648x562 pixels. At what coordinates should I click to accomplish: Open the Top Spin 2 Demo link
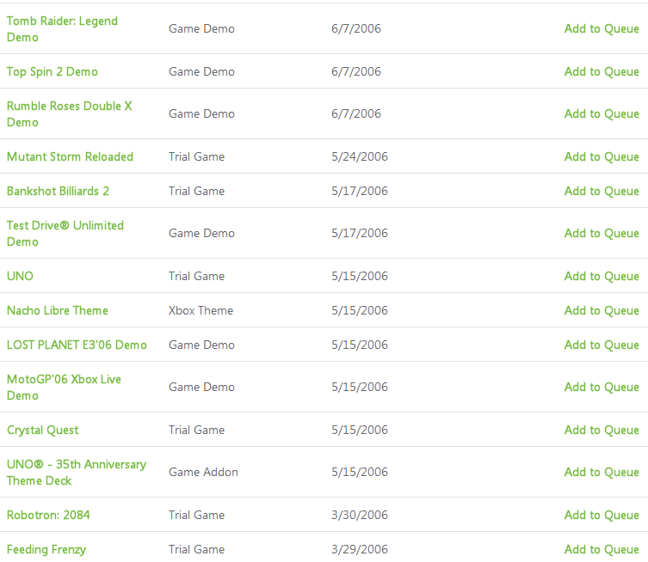point(52,72)
